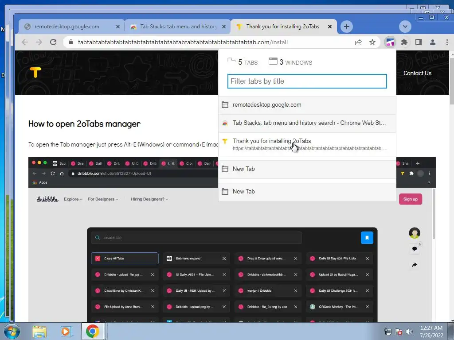Reload the current page
This screenshot has height=340, width=454.
click(x=53, y=42)
